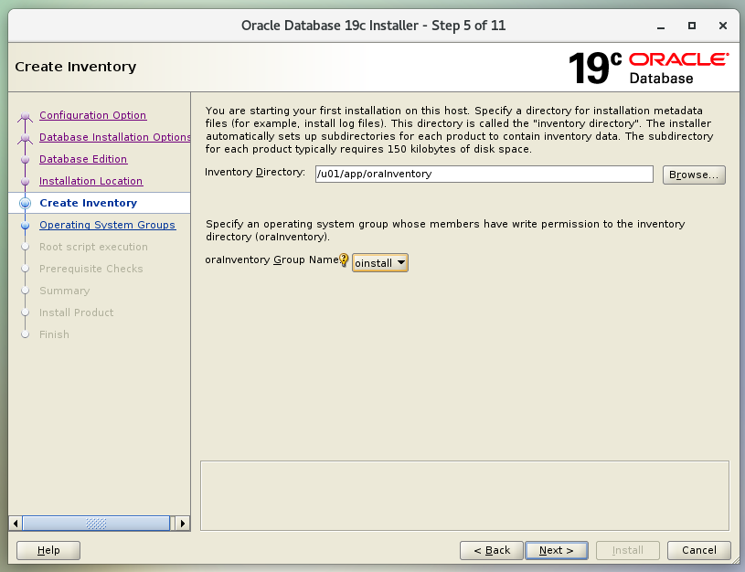The width and height of the screenshot is (745, 572).
Task: Cancel the Oracle installation
Action: point(698,550)
